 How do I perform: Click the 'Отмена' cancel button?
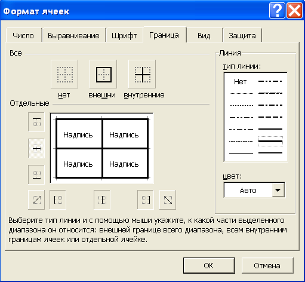(267, 265)
